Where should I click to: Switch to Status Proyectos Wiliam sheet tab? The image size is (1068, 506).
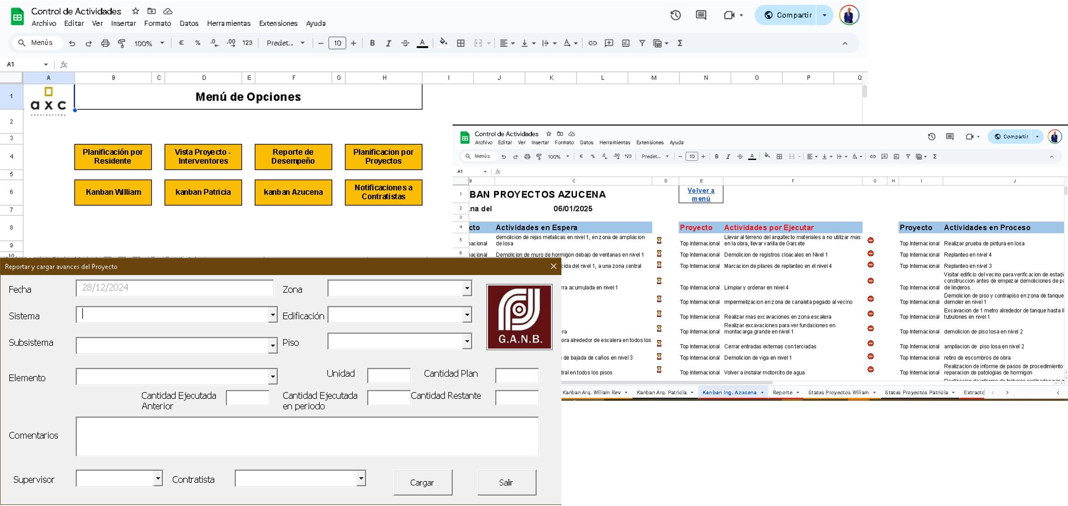click(842, 392)
